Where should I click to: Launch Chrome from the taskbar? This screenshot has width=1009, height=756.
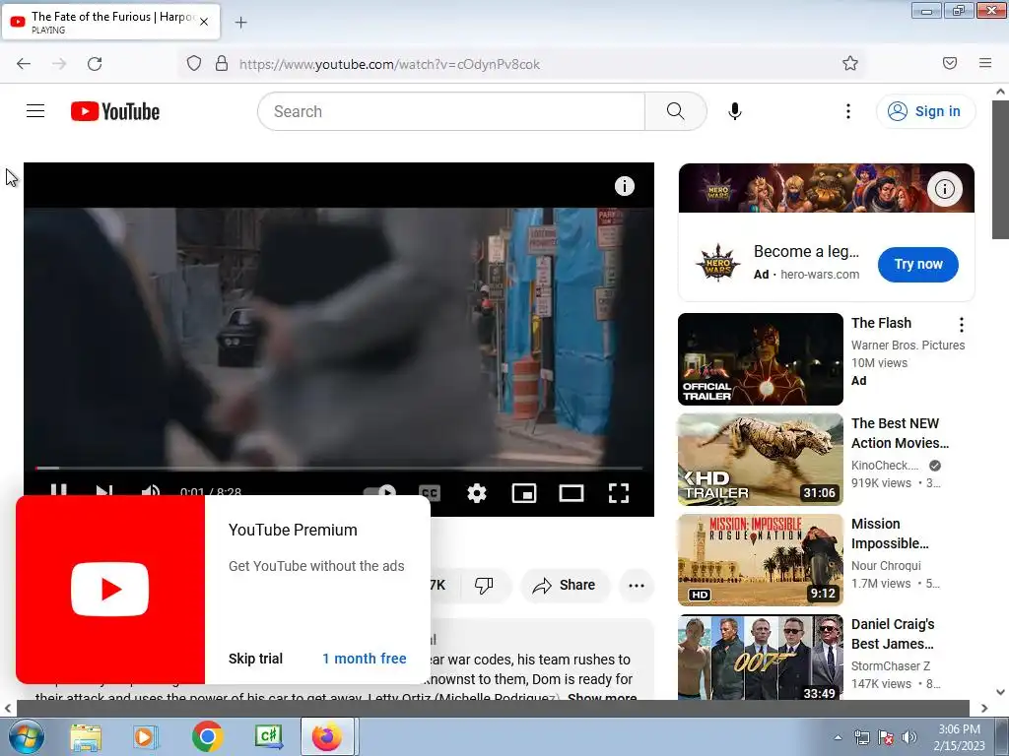point(207,736)
